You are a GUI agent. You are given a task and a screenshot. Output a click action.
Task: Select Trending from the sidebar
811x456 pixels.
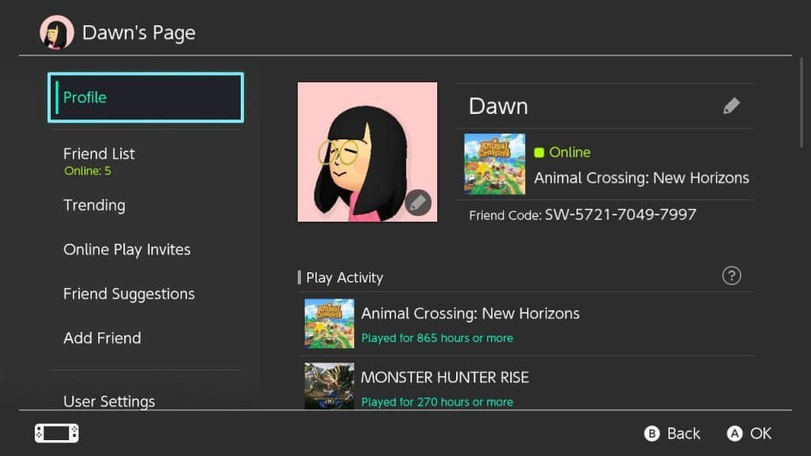tap(94, 205)
